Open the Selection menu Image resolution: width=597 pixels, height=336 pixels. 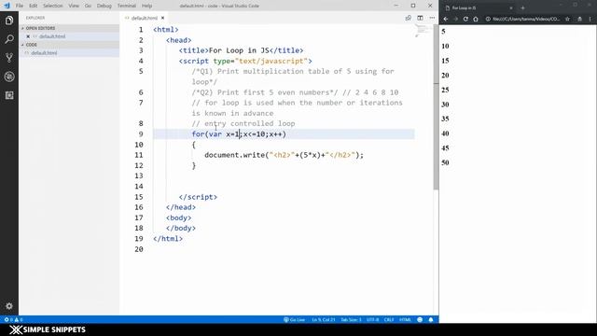[x=52, y=6]
